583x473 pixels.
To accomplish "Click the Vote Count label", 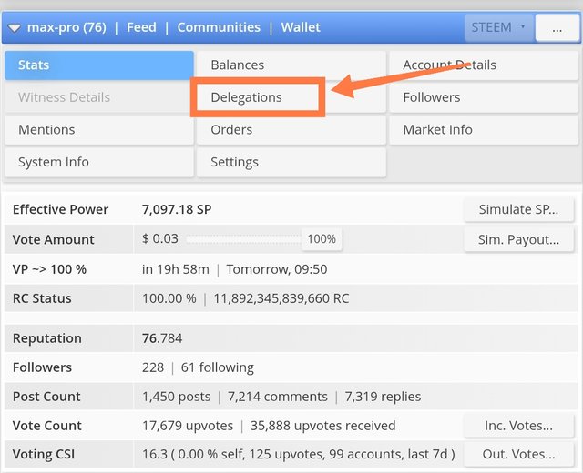I will click(46, 426).
